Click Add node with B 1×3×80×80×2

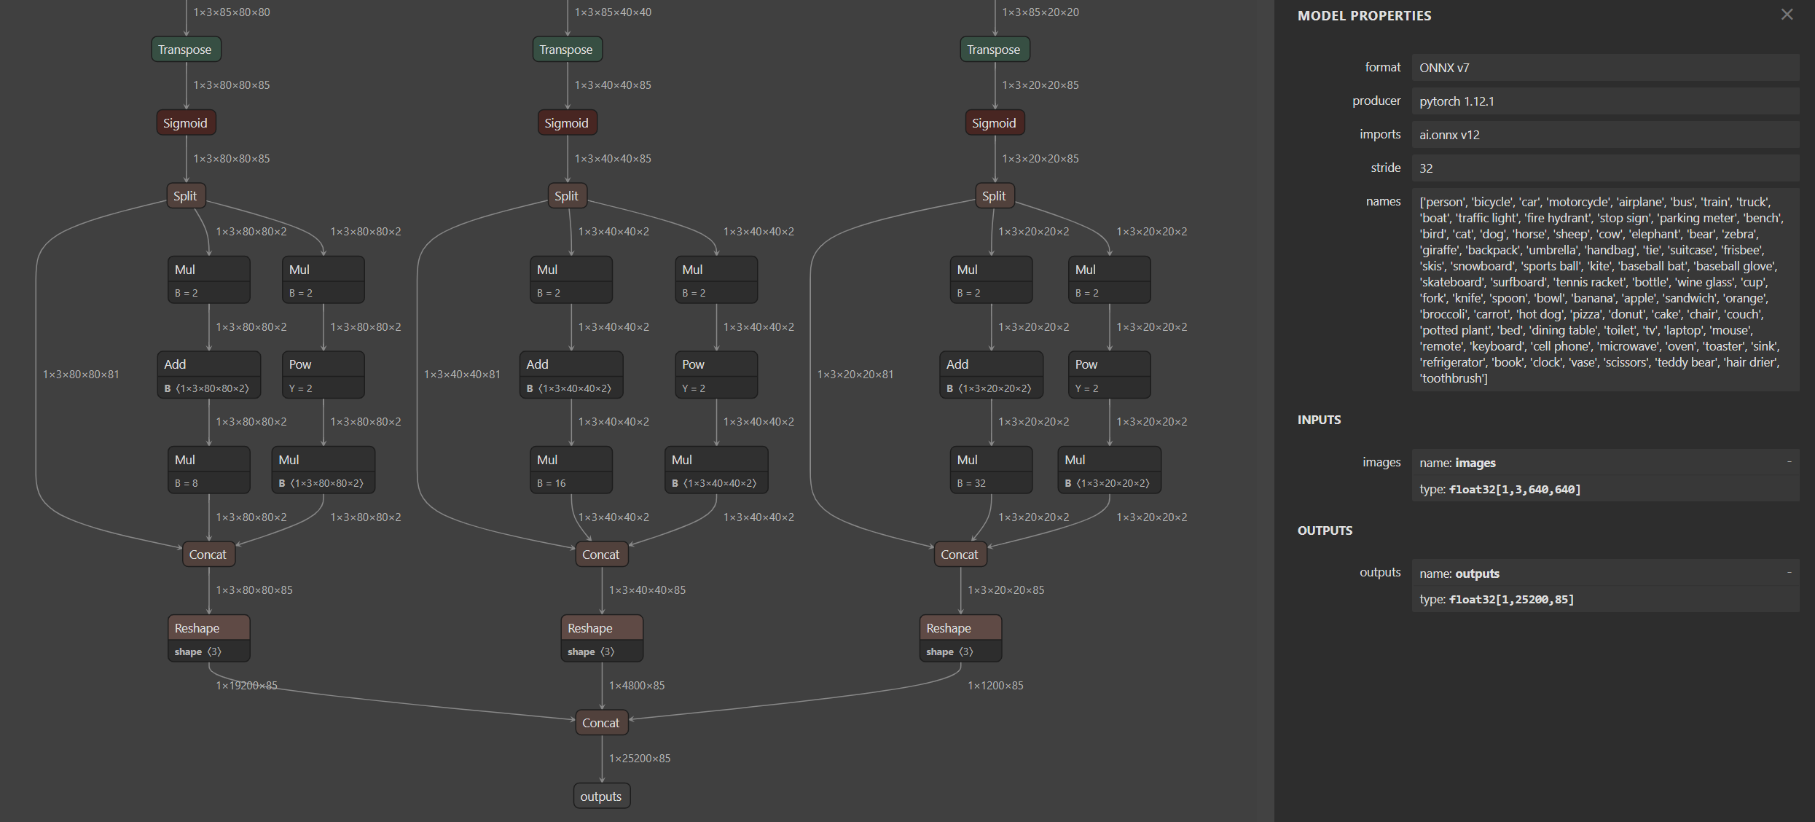click(208, 375)
